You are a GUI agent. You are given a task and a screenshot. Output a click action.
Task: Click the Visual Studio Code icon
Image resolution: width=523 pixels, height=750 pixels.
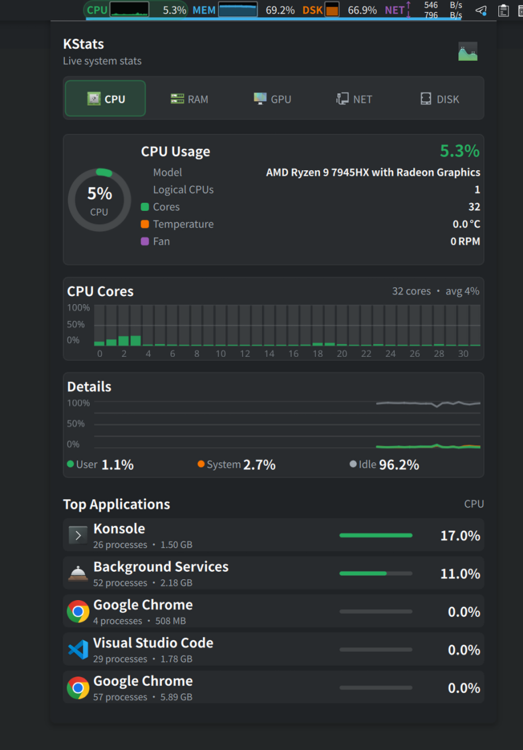tap(78, 650)
